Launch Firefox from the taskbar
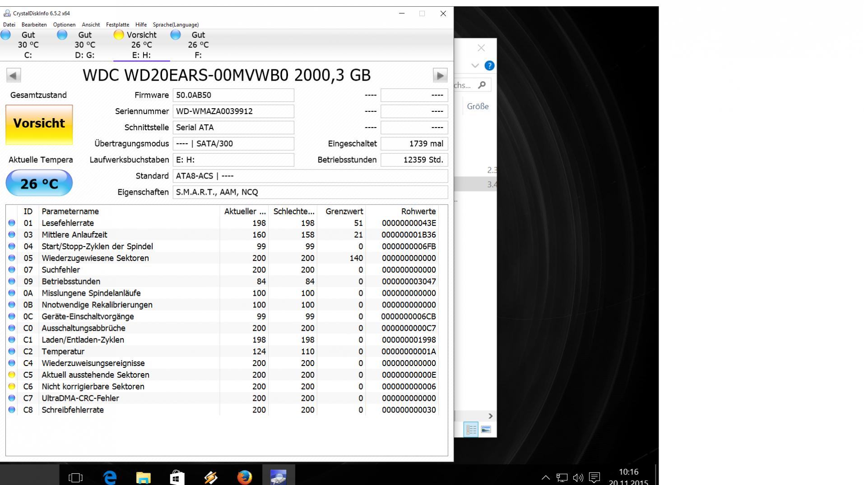The width and height of the screenshot is (864, 485). (x=245, y=477)
